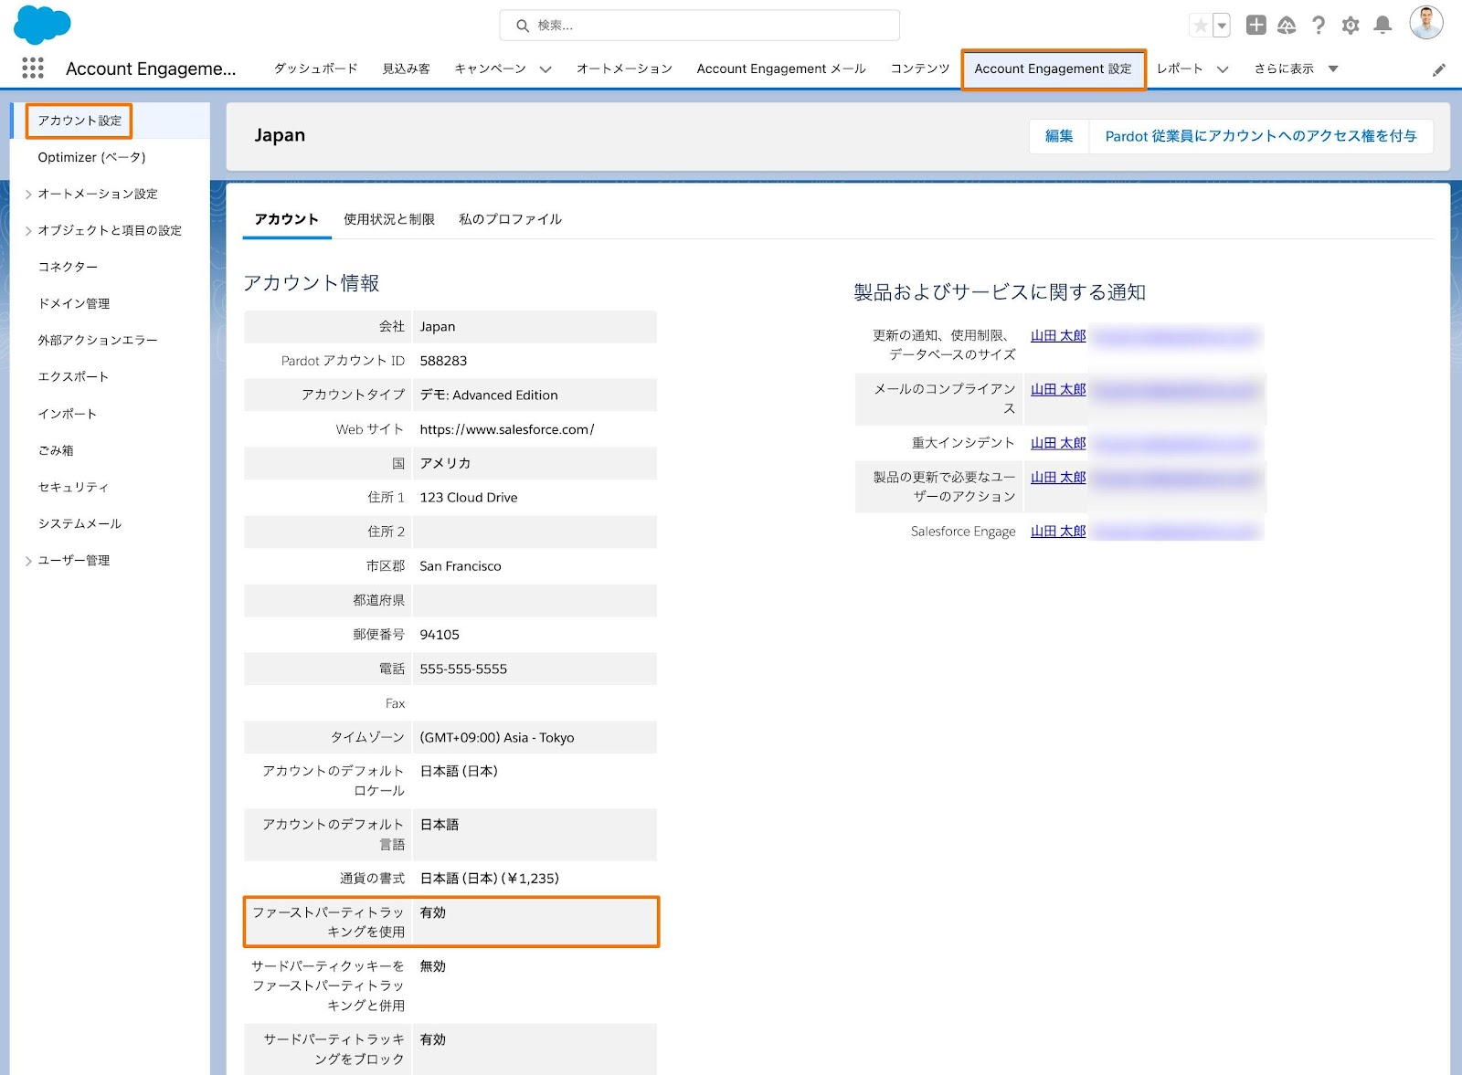This screenshot has width=1462, height=1075.
Task: Select the コンテンツ tab
Action: click(x=920, y=69)
